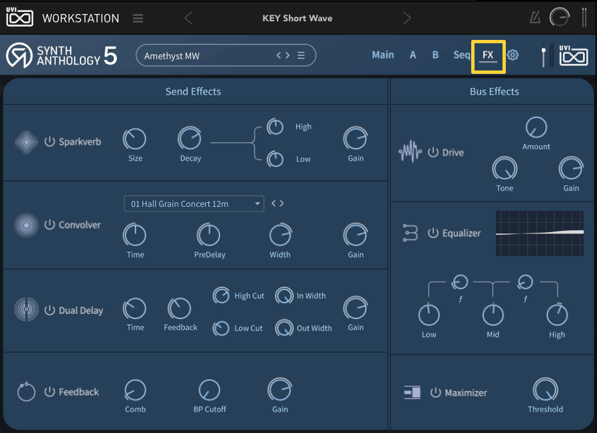This screenshot has height=433, width=597.
Task: Toggle Sparkverb power button
Action: pos(49,142)
